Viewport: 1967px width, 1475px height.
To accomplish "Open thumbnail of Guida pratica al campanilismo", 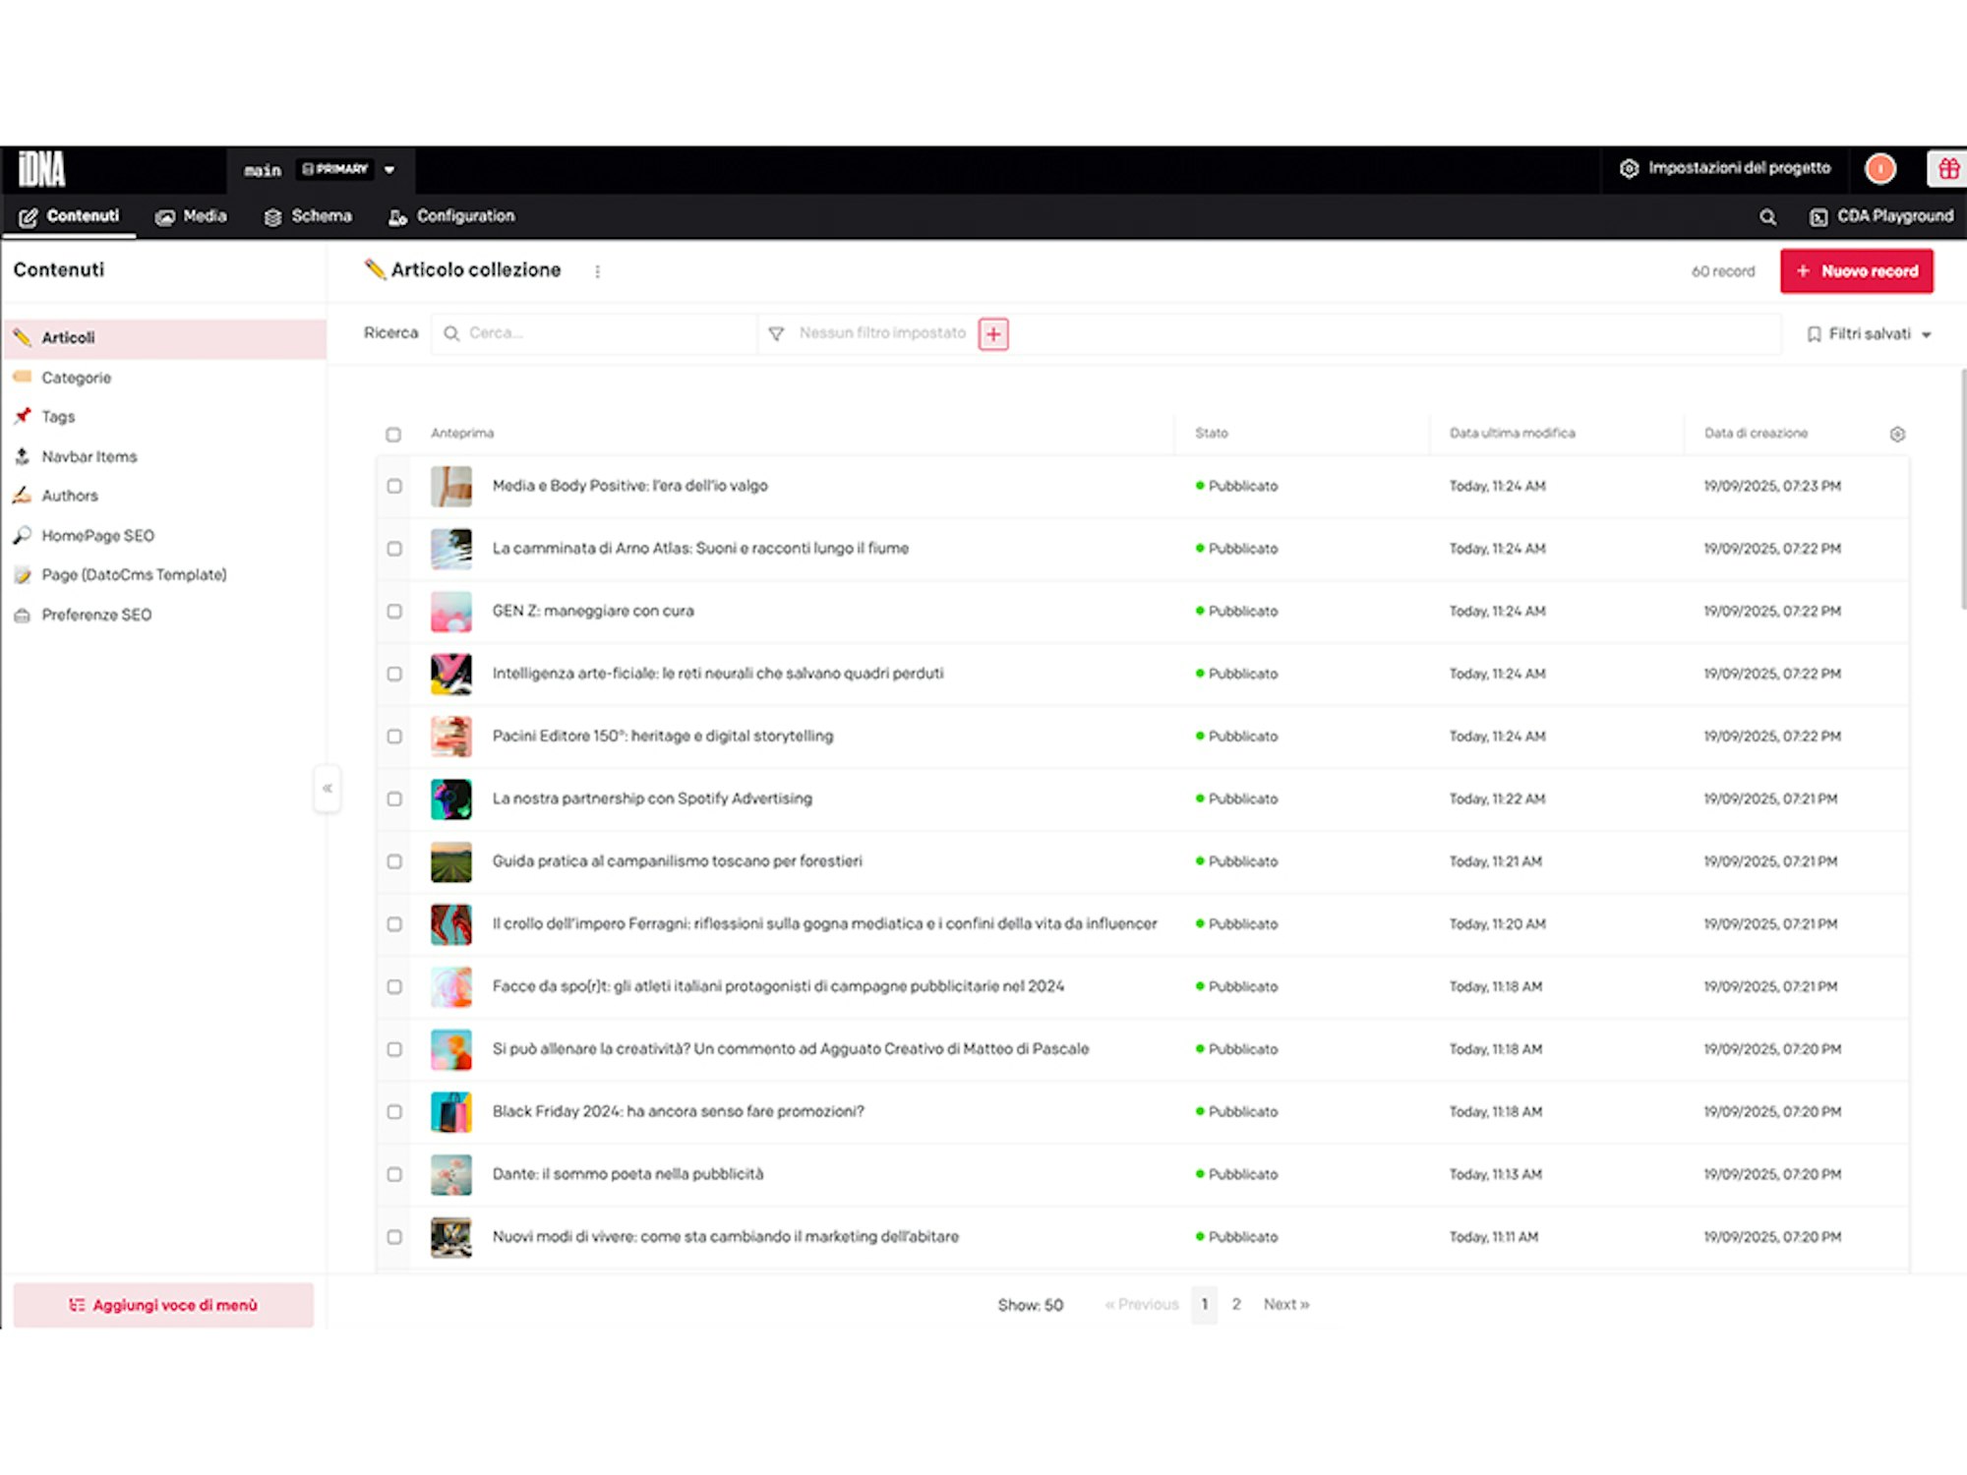I will 451,862.
